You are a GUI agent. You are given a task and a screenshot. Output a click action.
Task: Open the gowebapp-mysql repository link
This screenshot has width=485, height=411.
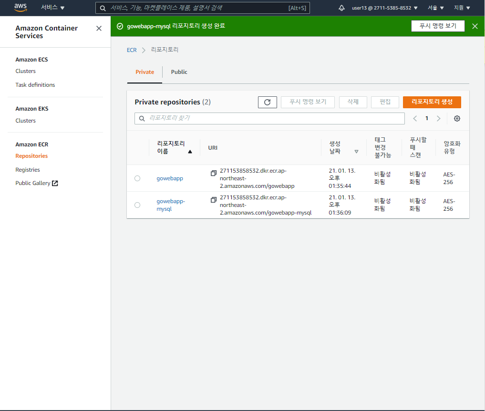171,205
